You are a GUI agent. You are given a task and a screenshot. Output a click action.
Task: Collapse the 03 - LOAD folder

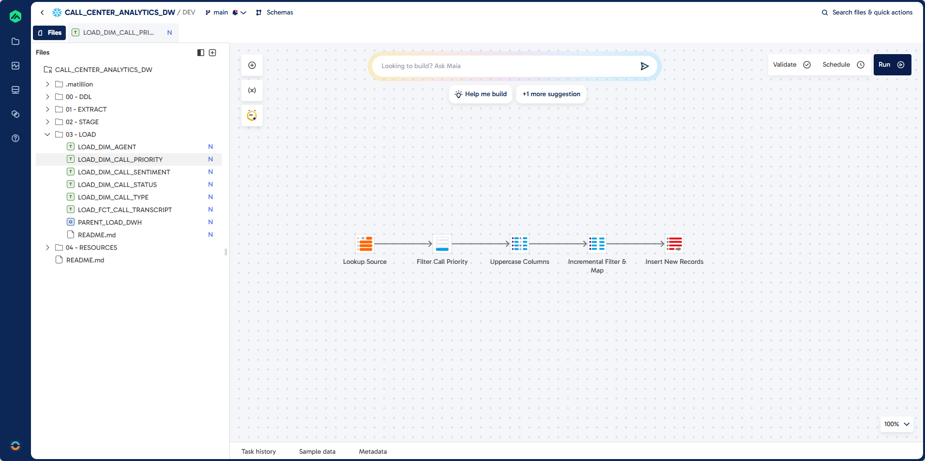click(47, 134)
